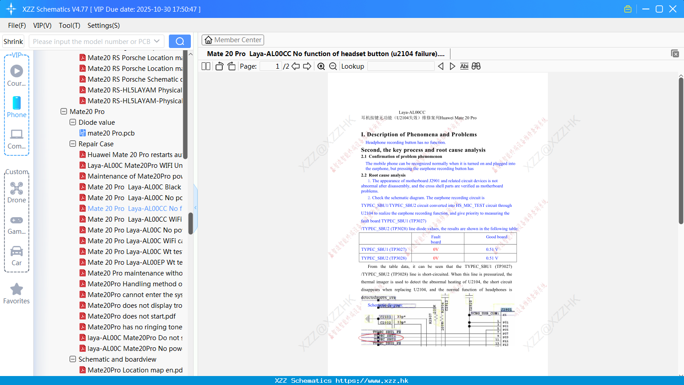Select the Computer category icon
Viewport: 684px width, 385px height.
pos(17,139)
